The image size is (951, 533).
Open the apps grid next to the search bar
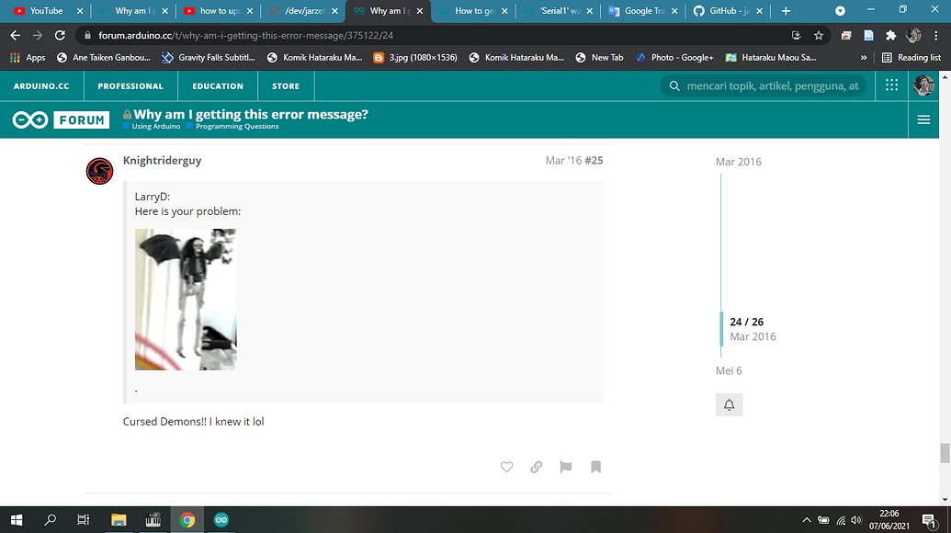890,85
